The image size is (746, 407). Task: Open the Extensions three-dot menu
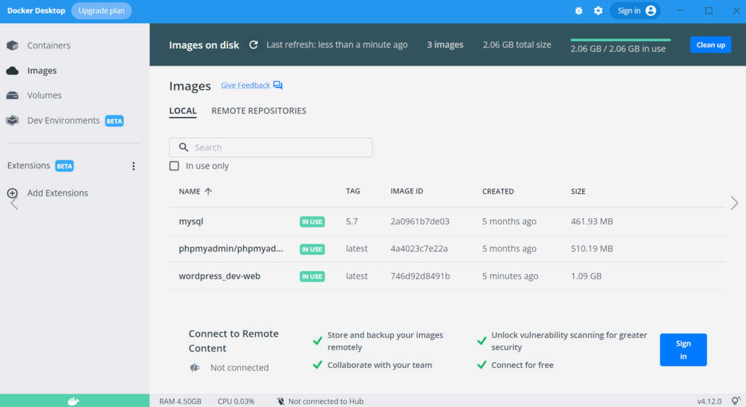coord(133,166)
